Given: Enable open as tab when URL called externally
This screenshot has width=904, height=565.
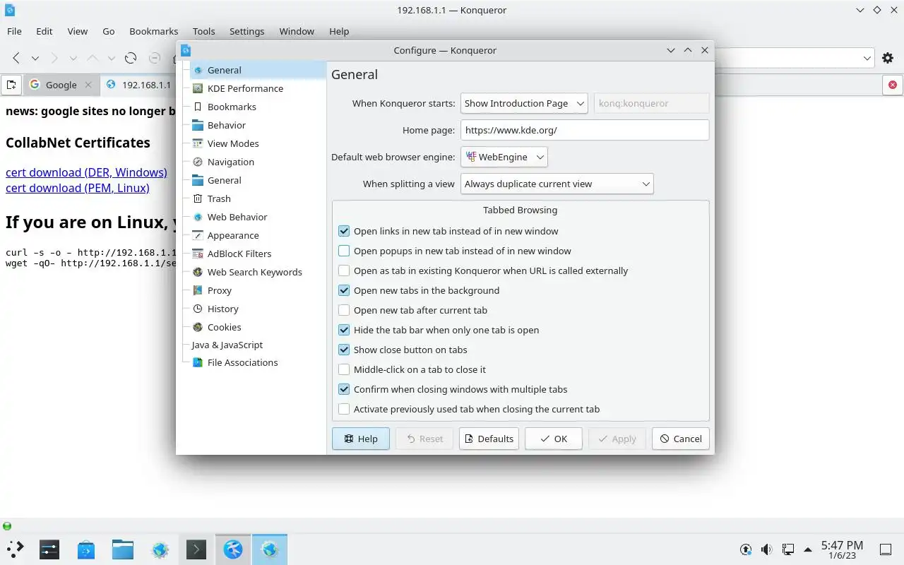Looking at the screenshot, I should pyautogui.click(x=344, y=270).
